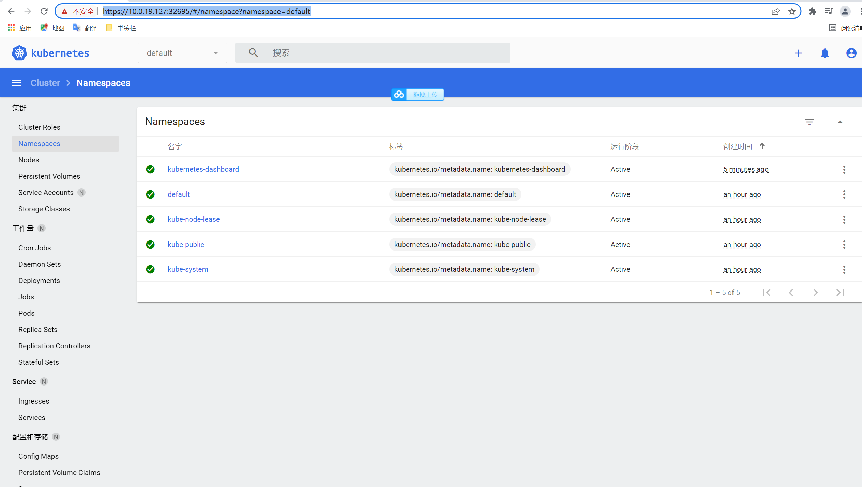Open the bookmarks bar folder
862x487 pixels.
click(x=121, y=28)
